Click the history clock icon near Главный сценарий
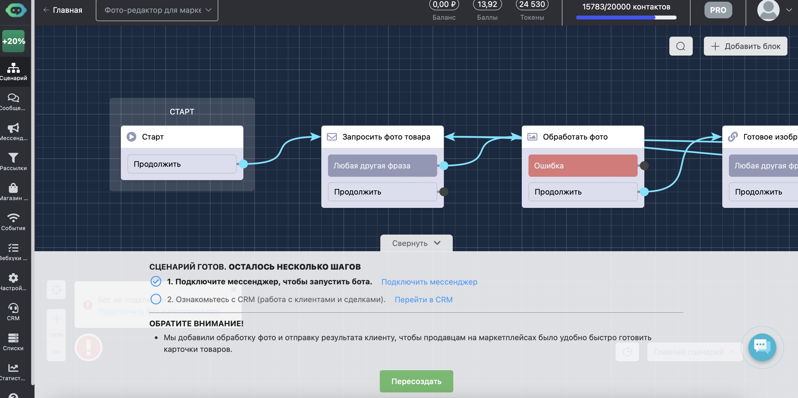 coord(627,352)
